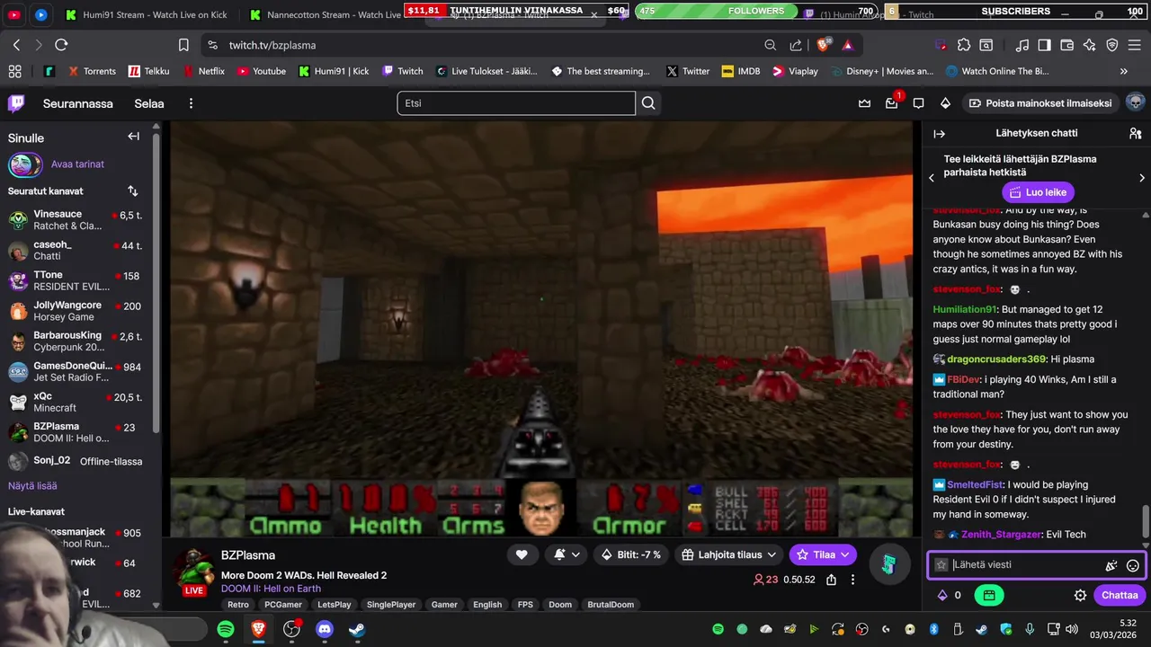The image size is (1151, 647).
Task: Open the page share icon in address bar
Action: coord(796,45)
